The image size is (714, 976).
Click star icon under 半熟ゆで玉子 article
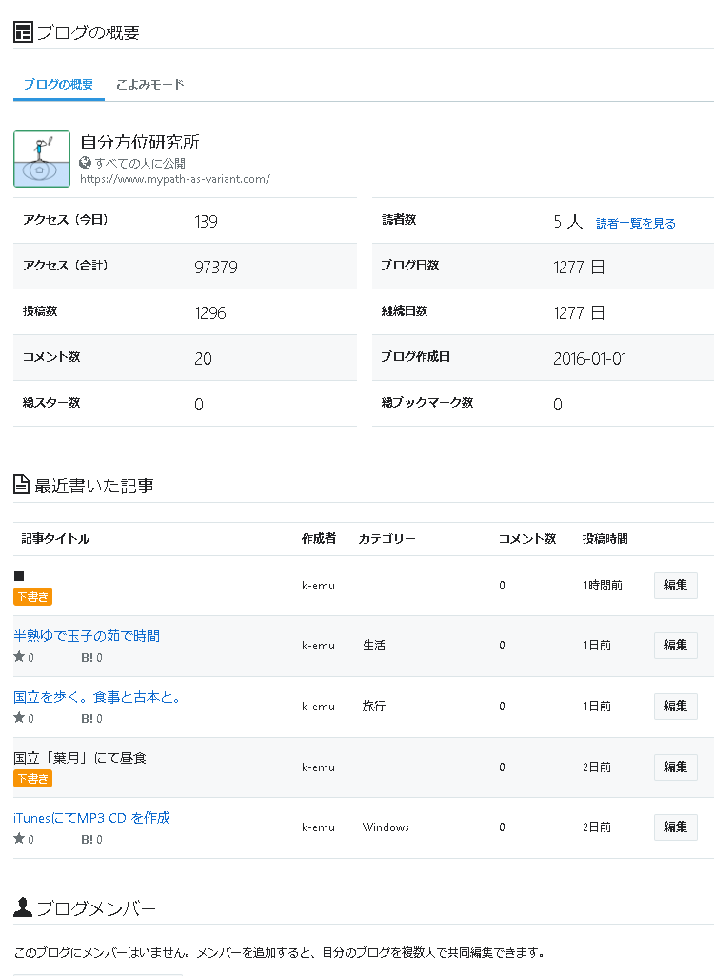pyautogui.click(x=19, y=656)
